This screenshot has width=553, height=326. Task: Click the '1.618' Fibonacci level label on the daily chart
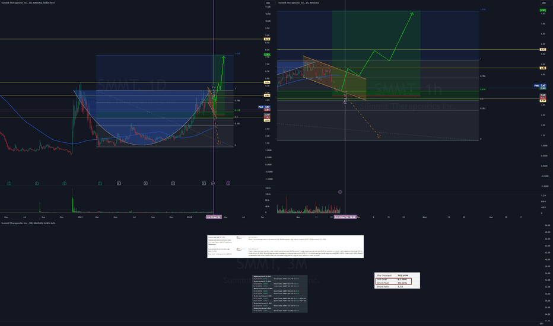pos(237,53)
